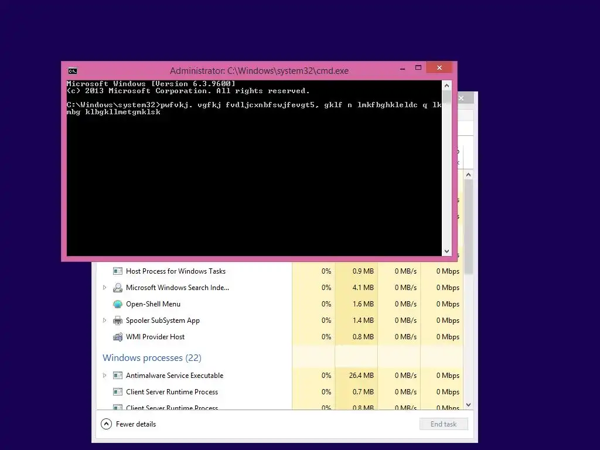The height and width of the screenshot is (450, 600).
Task: Select the Host Process for Windows Tasks row
Action: (279, 271)
